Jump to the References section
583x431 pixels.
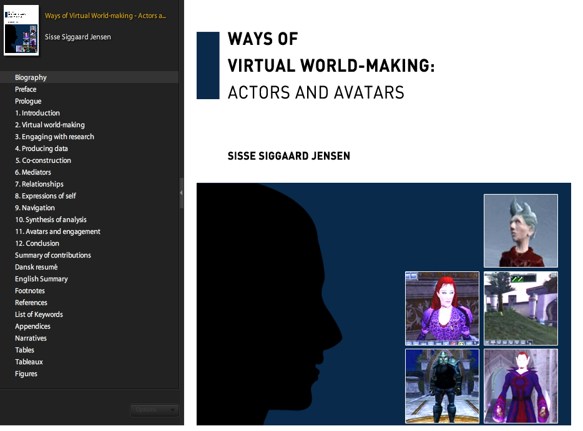coord(31,303)
